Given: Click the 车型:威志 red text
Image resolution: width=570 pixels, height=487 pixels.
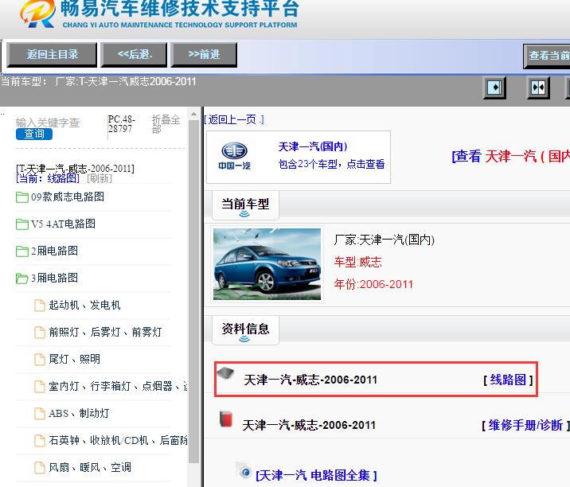Looking at the screenshot, I should [x=357, y=262].
